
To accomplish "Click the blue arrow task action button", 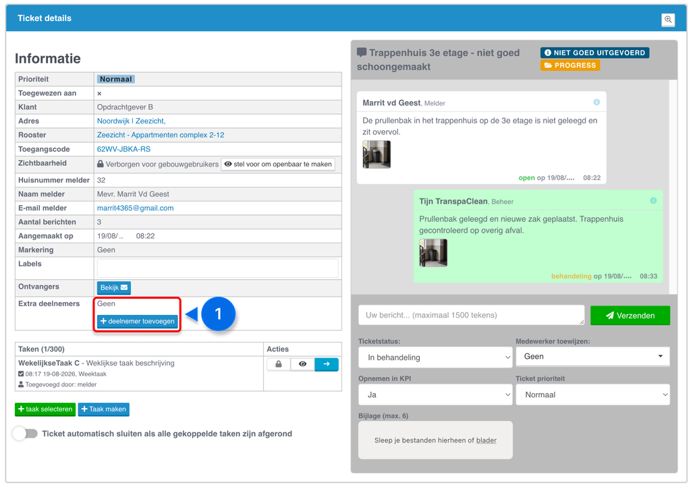I will (x=327, y=364).
